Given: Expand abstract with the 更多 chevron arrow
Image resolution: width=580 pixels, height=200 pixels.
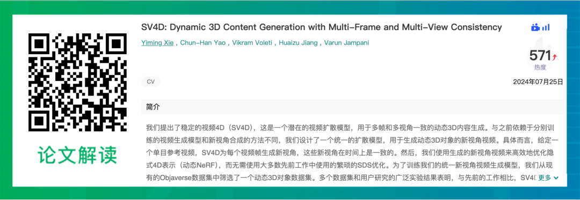Looking at the screenshot, I should (x=555, y=178).
